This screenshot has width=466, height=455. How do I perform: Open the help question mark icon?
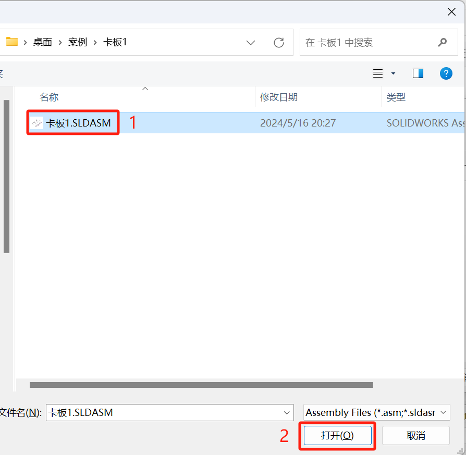(446, 73)
